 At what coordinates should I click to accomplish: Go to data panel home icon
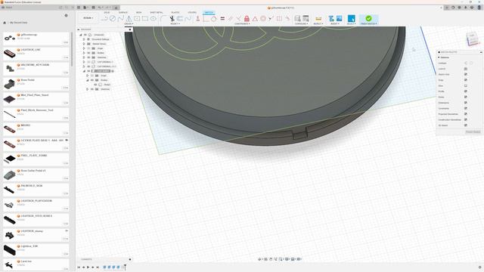(x=5, y=23)
